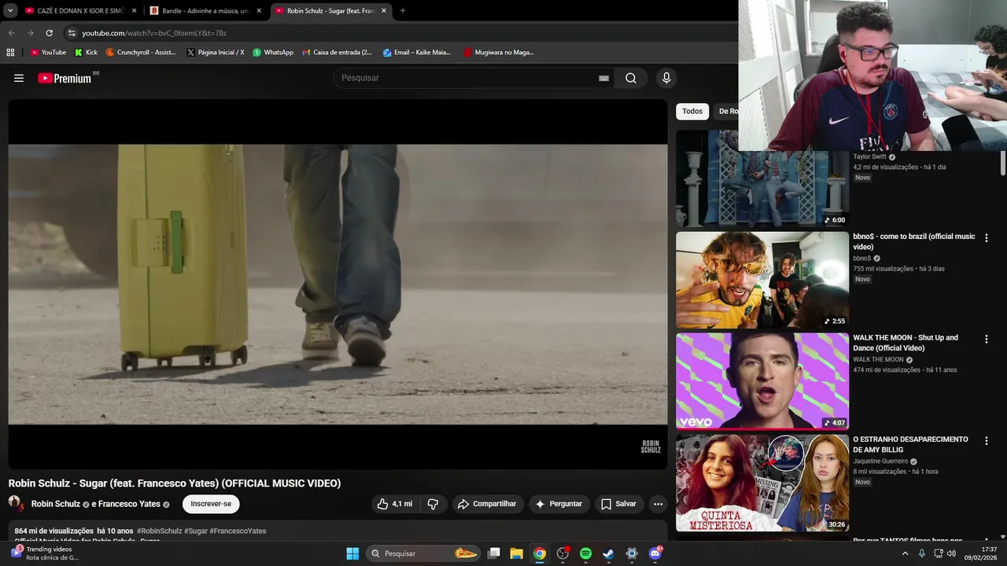Focus the address bar URL
Viewport: 1007px width, 566px height.
pos(154,33)
